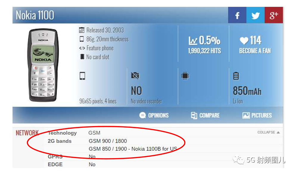Click the crossed-out camera icon
Viewport: 295px width, 173px height.
pos(135,76)
